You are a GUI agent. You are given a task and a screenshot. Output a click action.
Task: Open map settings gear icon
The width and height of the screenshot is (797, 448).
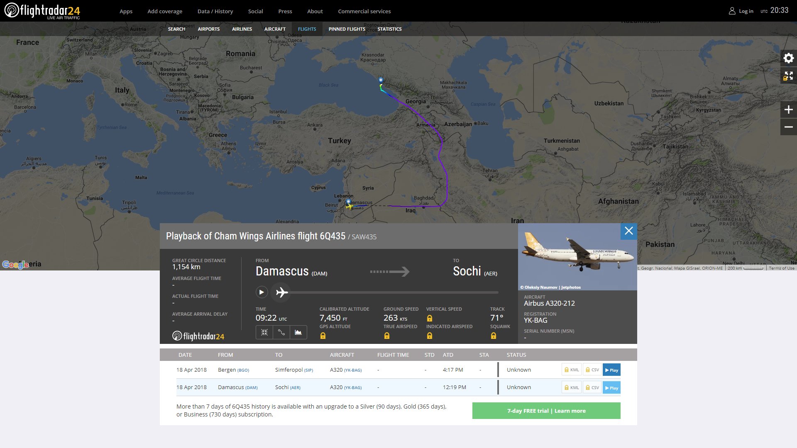[788, 58]
